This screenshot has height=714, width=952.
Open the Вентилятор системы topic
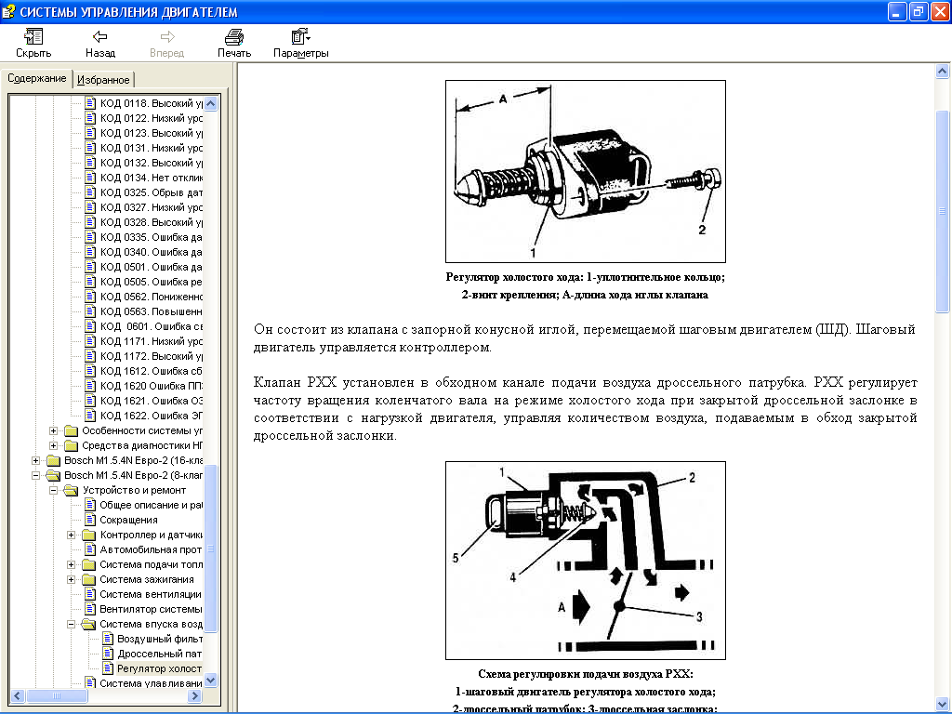[x=151, y=609]
